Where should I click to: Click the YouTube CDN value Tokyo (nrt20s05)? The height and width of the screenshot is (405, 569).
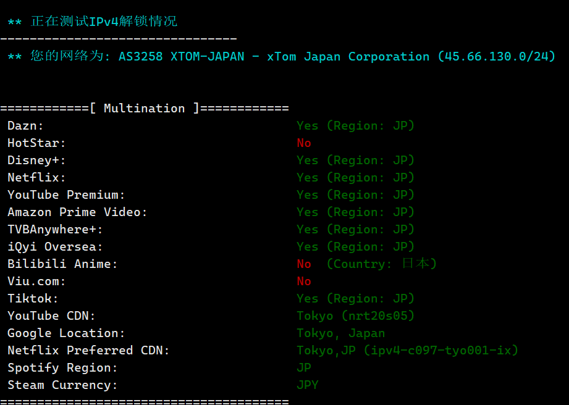tap(356, 316)
